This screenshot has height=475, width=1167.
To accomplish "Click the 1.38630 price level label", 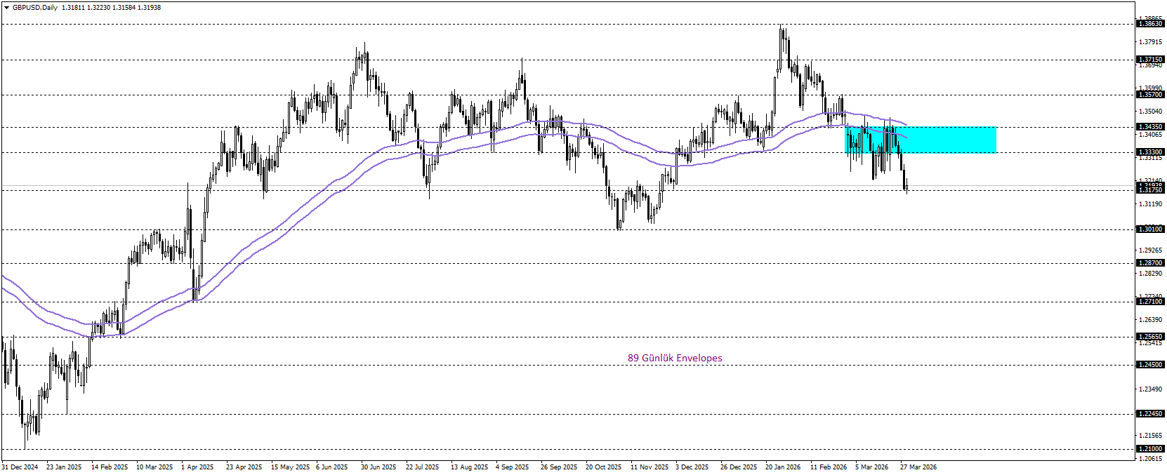I will click(x=1150, y=24).
